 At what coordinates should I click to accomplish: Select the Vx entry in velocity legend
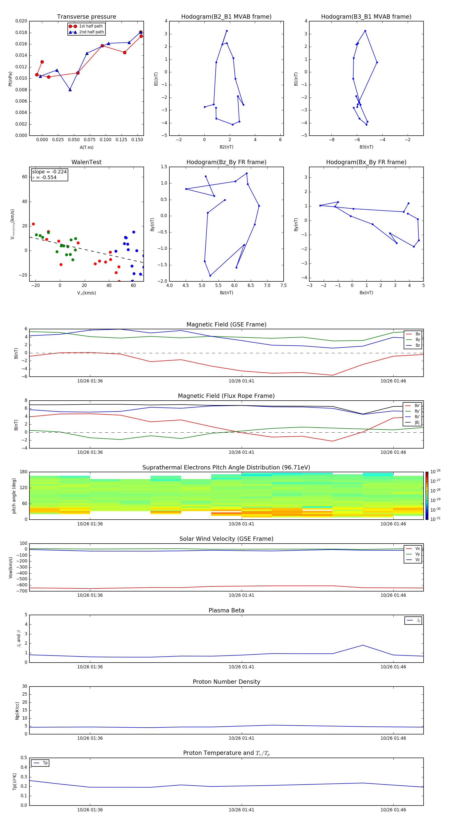point(413,548)
